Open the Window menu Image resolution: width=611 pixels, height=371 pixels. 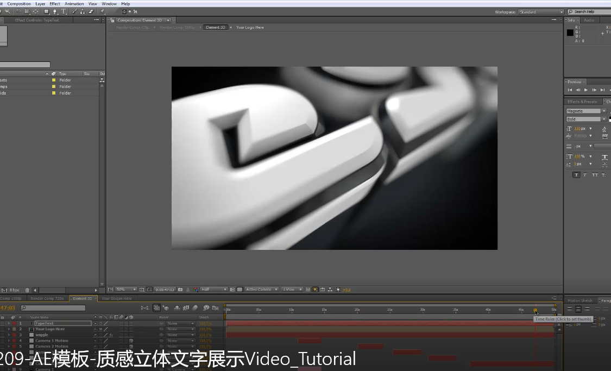click(x=109, y=4)
